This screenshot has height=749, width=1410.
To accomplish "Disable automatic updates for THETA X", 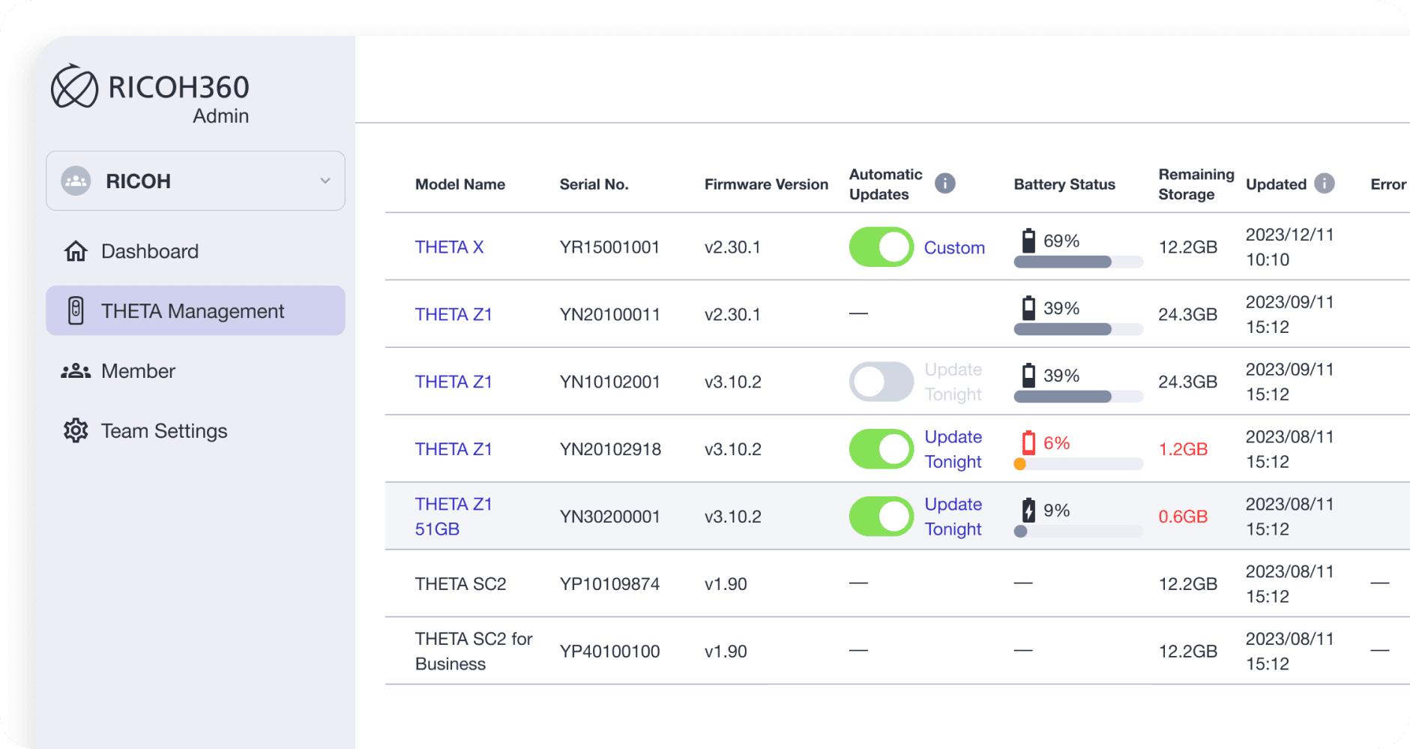I will pos(881,247).
